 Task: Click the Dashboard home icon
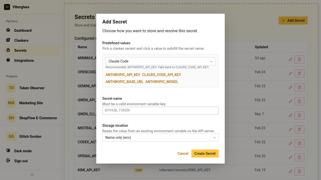click(x=8, y=30)
